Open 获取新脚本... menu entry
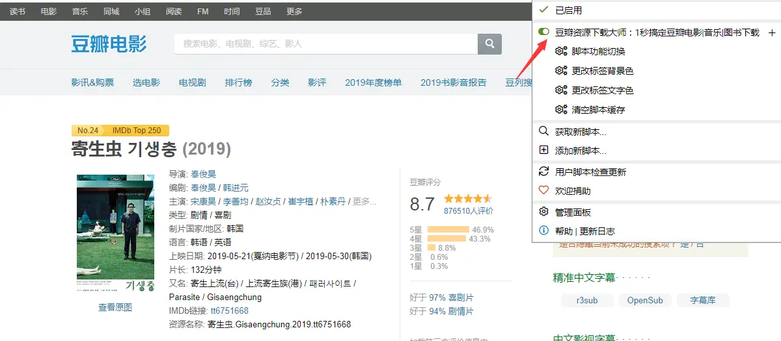This screenshot has height=341, width=781. pos(581,132)
